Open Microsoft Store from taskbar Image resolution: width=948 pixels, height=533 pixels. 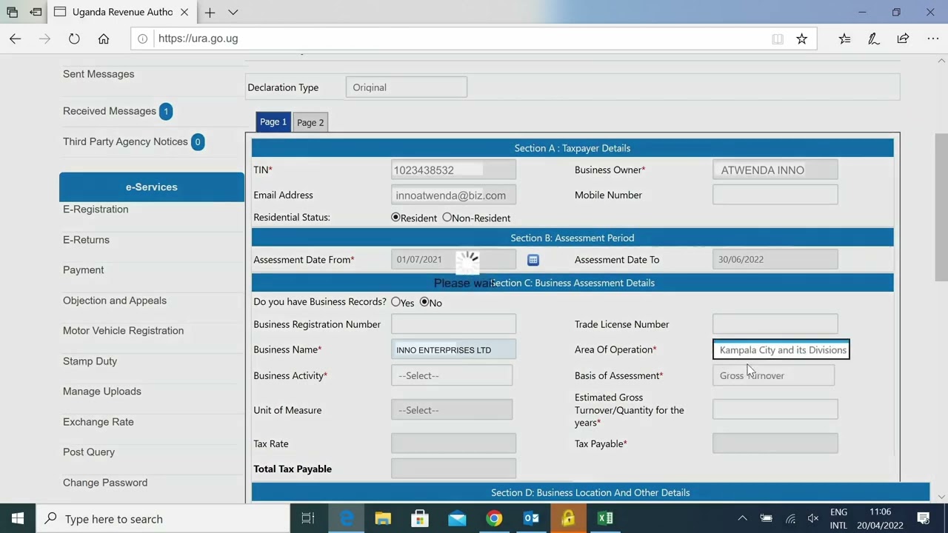tap(420, 519)
